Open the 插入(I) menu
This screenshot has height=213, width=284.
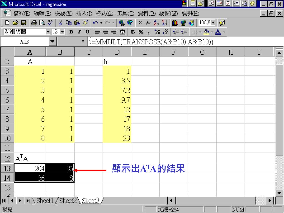tap(84, 13)
